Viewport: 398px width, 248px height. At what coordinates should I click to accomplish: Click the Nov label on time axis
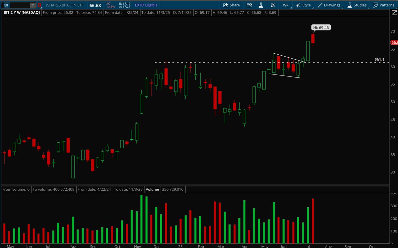138,246
